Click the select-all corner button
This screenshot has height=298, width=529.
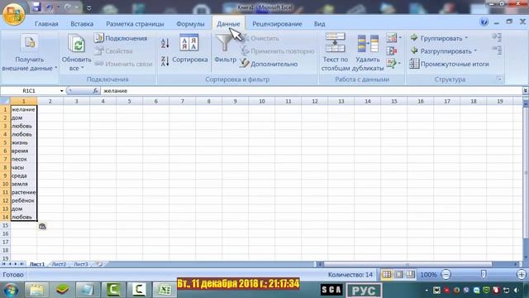[5, 101]
